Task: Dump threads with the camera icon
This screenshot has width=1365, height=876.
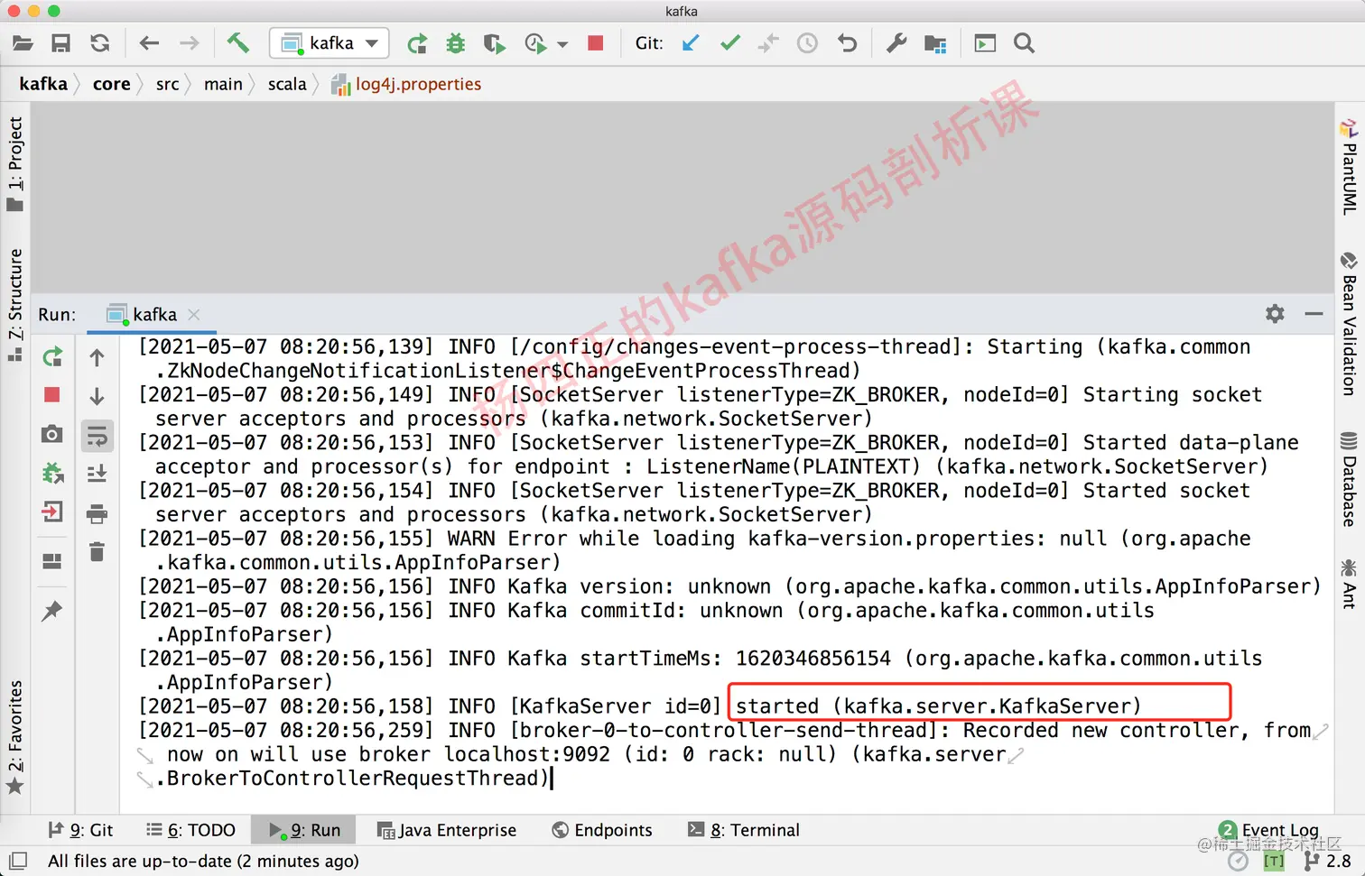Action: click(x=52, y=434)
